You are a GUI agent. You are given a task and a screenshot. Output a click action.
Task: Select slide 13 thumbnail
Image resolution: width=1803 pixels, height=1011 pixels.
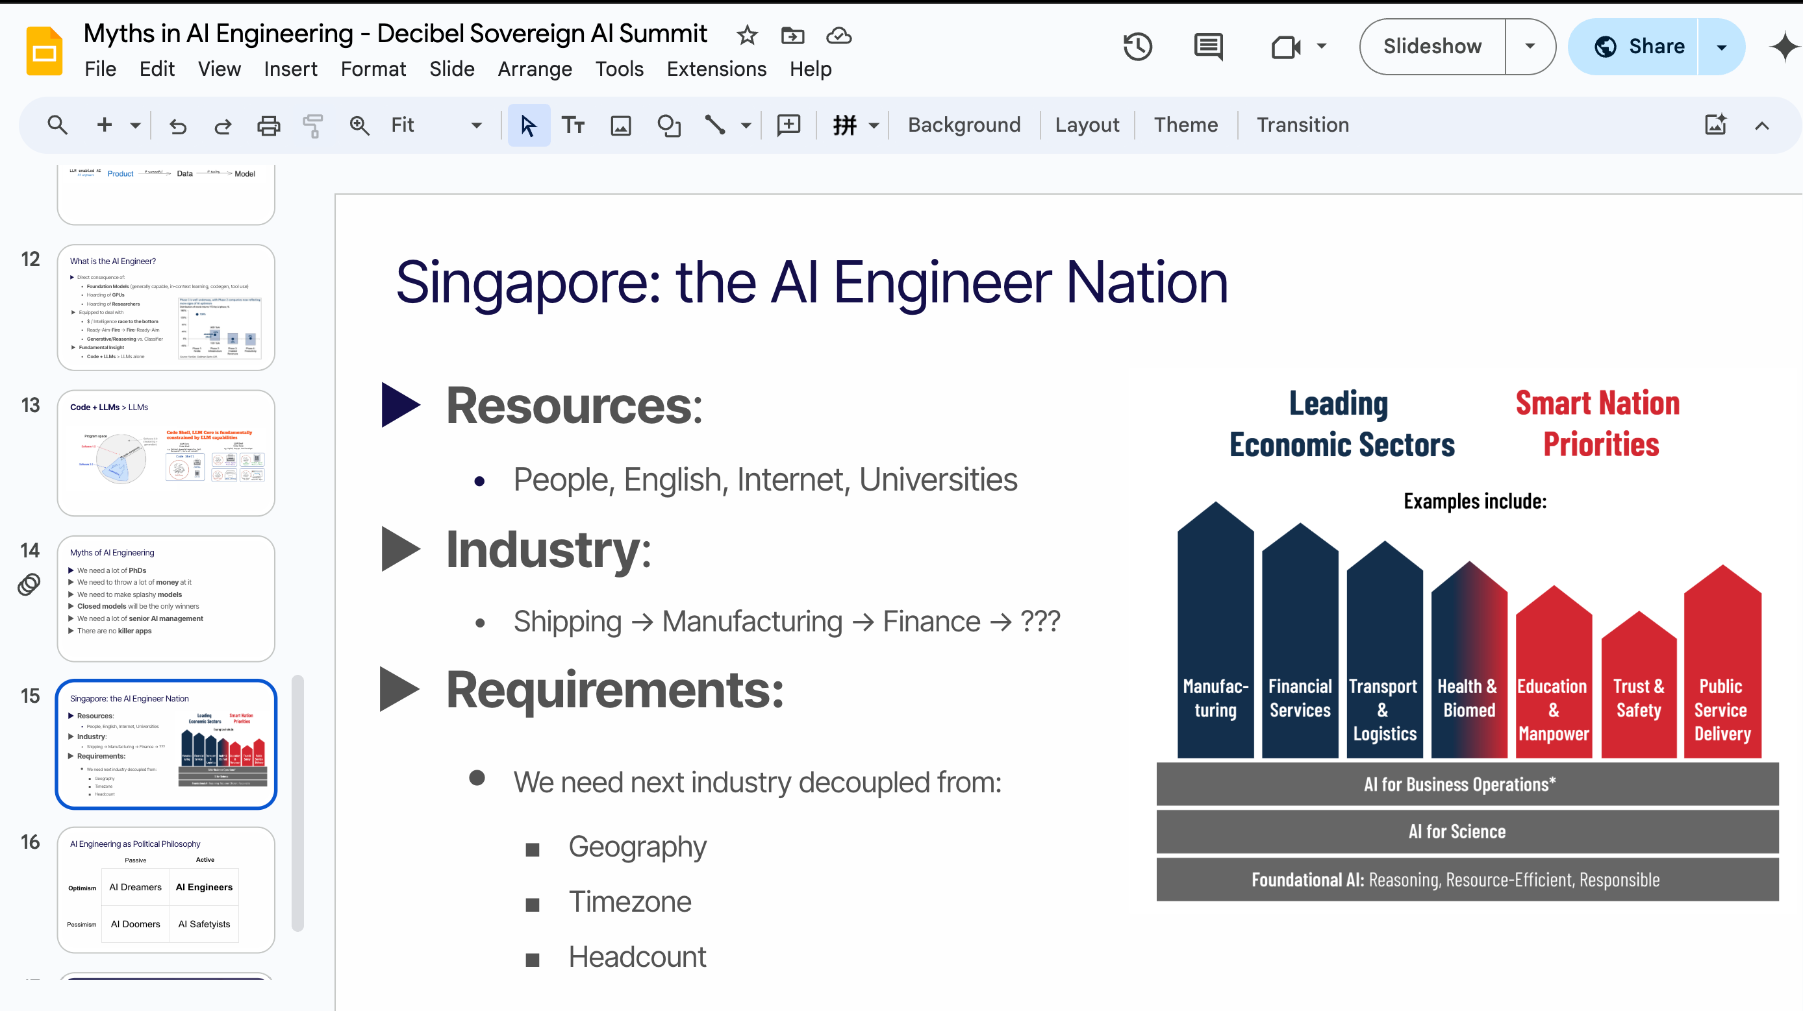[166, 452]
